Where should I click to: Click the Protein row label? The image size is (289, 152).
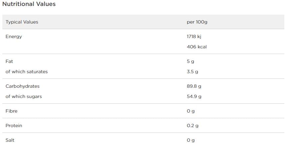point(14,126)
